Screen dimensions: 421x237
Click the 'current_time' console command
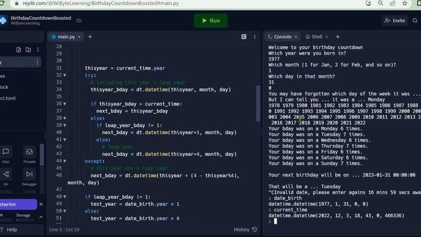[x=291, y=210]
